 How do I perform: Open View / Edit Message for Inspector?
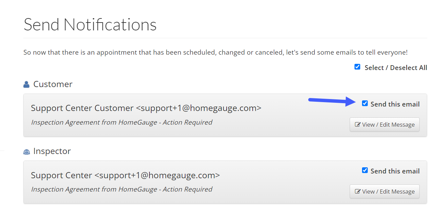[385, 192]
